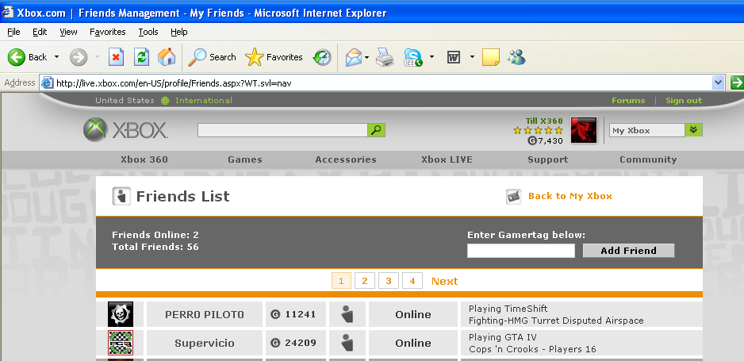Image resolution: width=744 pixels, height=361 pixels.
Task: Click the Print icon
Action: (x=385, y=57)
